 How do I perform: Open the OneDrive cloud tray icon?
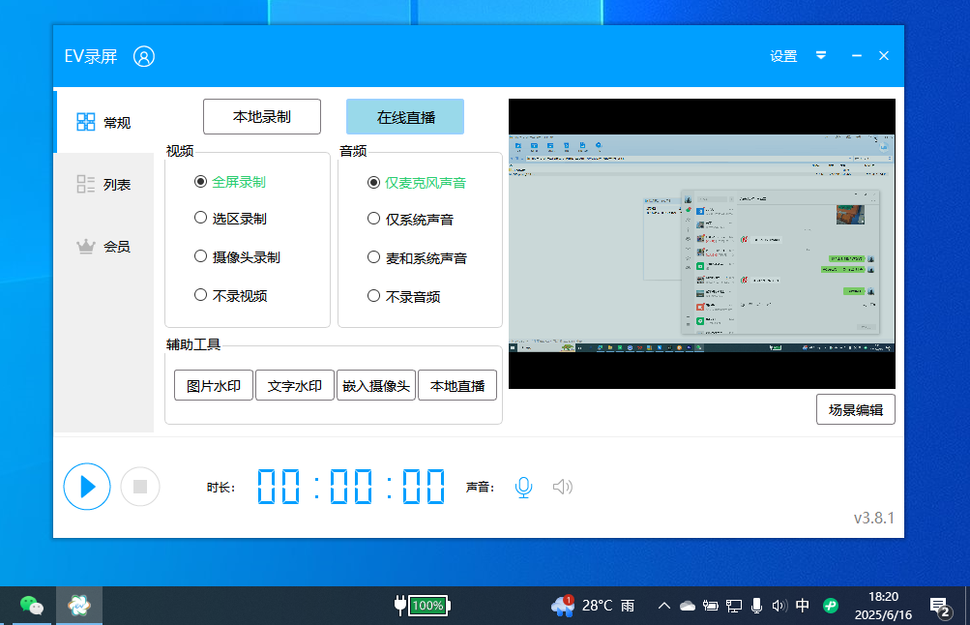[x=688, y=606]
